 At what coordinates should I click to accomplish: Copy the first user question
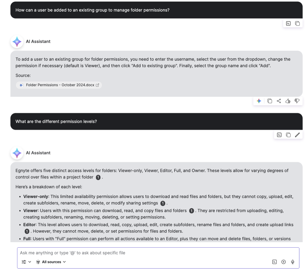tap(297, 23)
